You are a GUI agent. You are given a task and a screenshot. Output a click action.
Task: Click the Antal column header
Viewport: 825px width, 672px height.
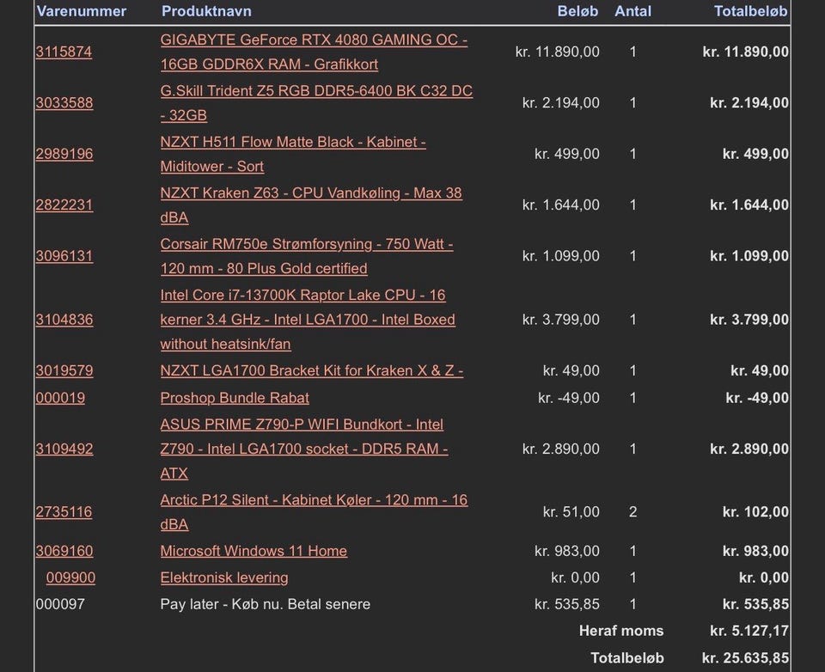[633, 11]
